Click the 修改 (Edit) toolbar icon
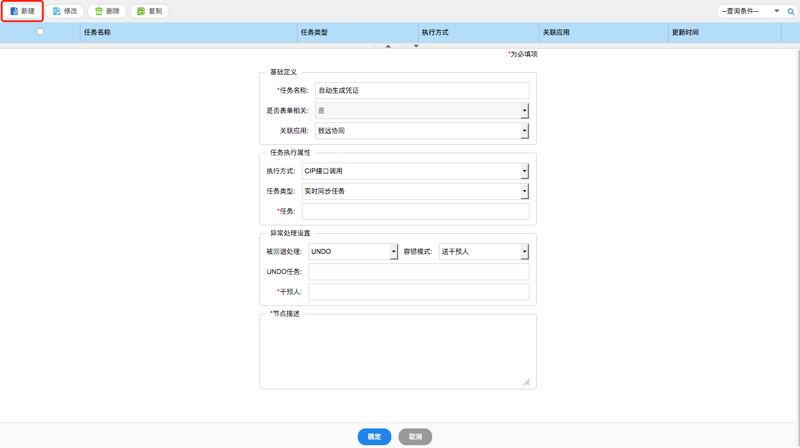The height and width of the screenshot is (448, 800). click(x=56, y=11)
